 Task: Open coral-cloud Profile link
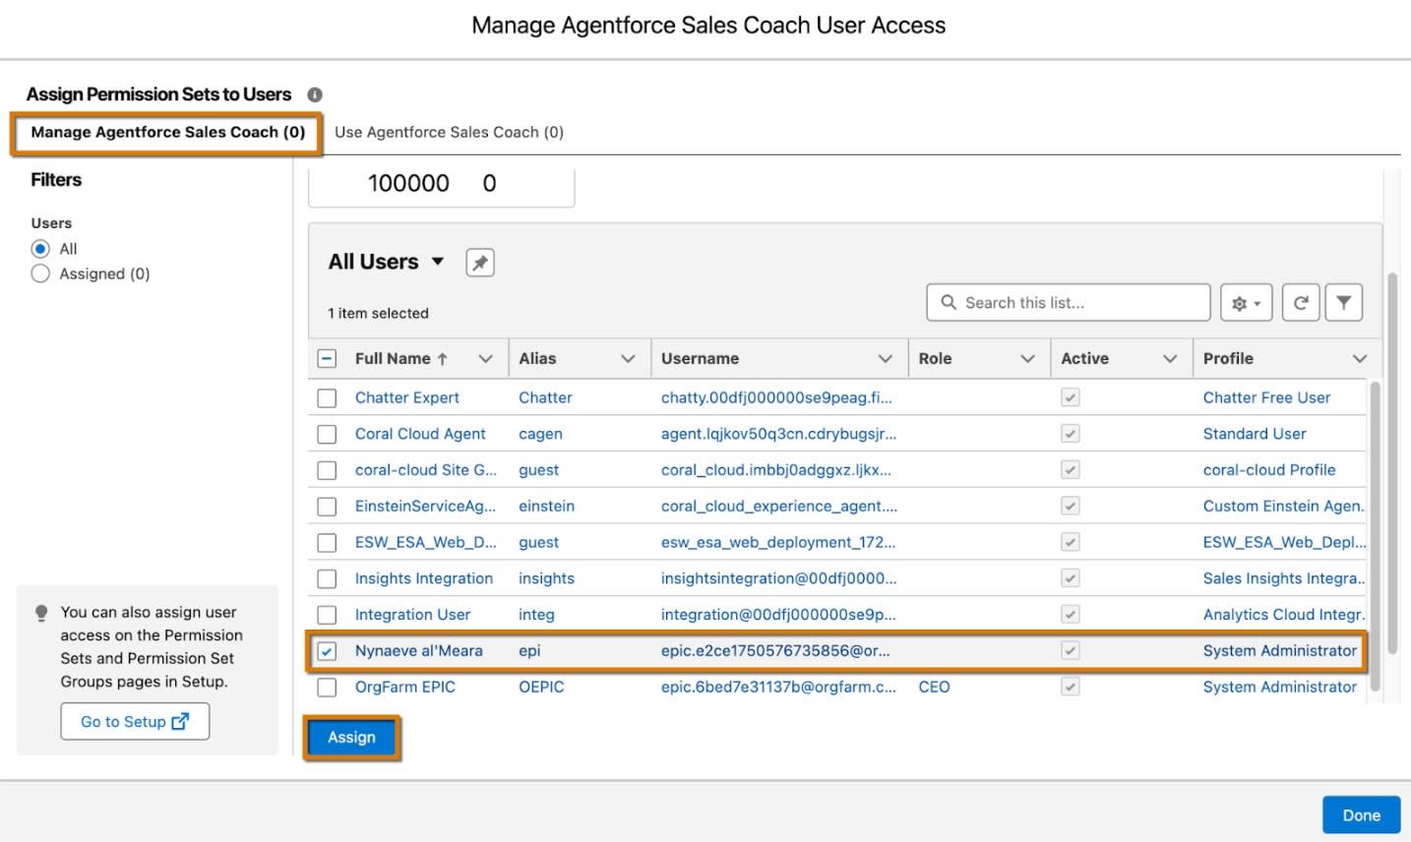[x=1269, y=470]
